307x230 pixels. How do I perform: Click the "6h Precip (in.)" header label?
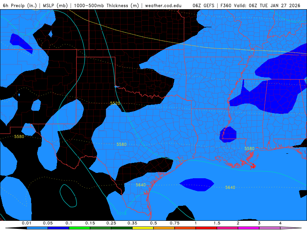pos(20,5)
